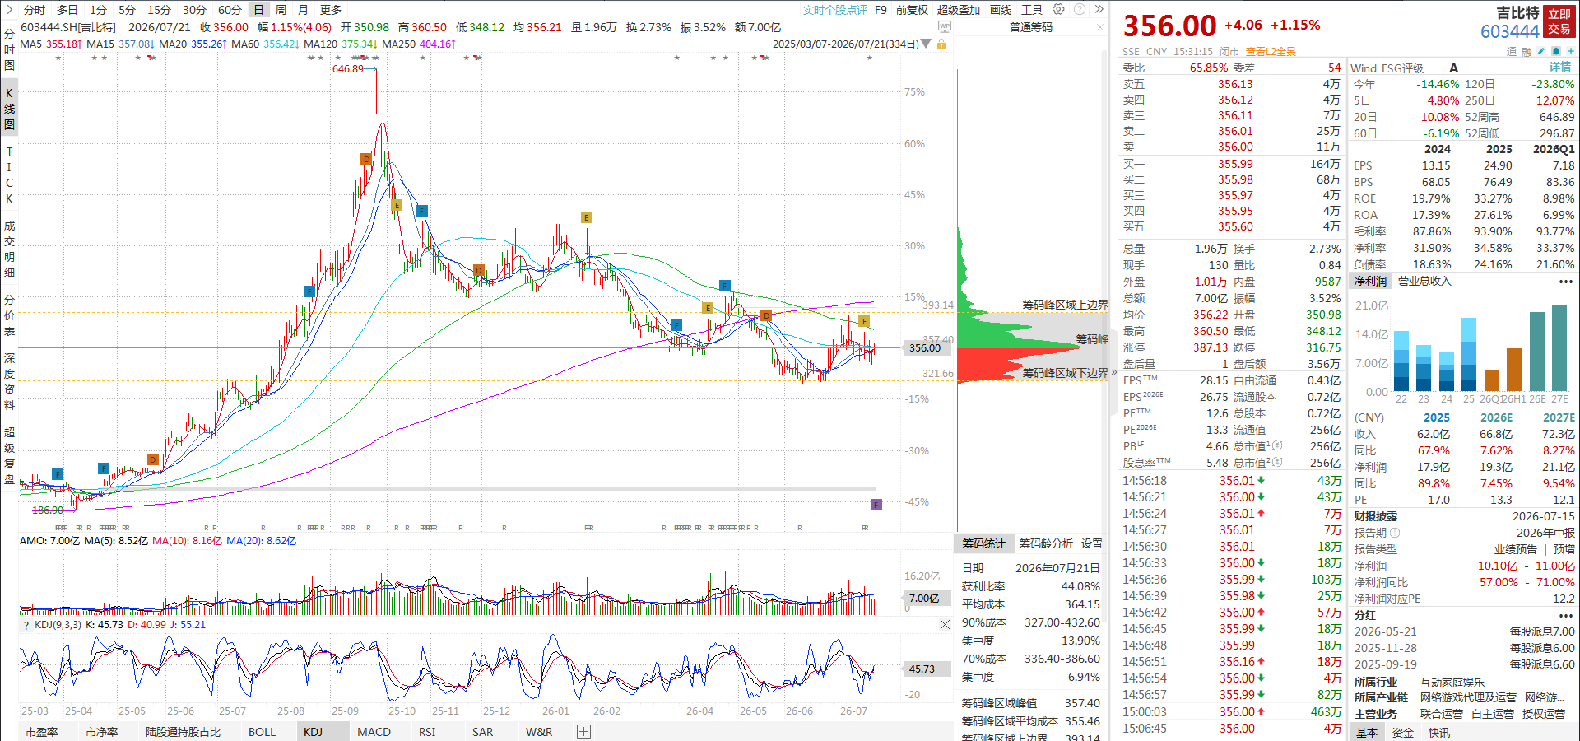Toggle the orange date range lock
1580x741 pixels.
941,44
